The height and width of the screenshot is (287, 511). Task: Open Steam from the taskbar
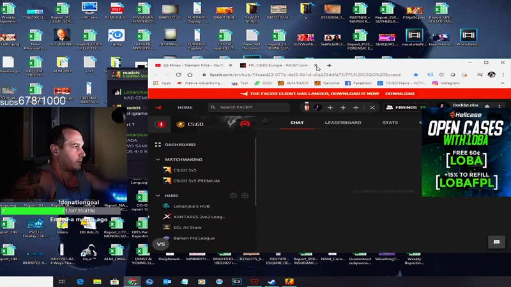click(271, 282)
